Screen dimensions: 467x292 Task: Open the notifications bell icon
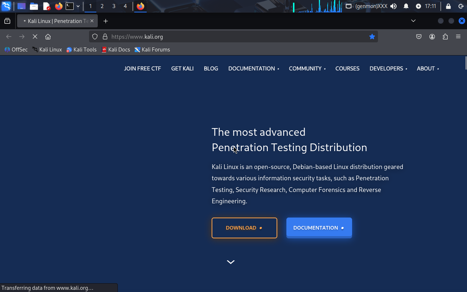(406, 6)
